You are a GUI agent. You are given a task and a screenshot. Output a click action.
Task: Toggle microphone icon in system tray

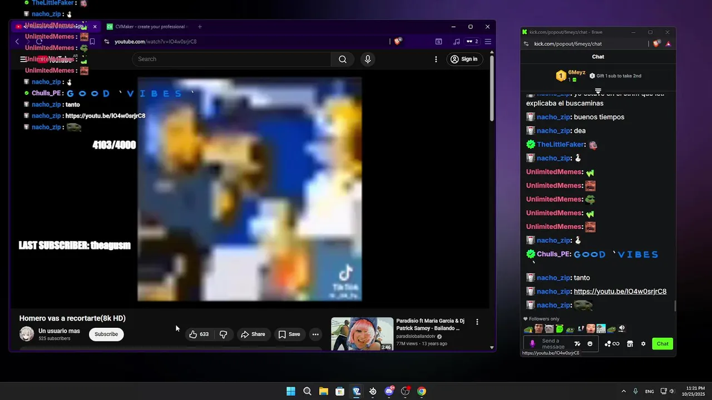pyautogui.click(x=635, y=391)
